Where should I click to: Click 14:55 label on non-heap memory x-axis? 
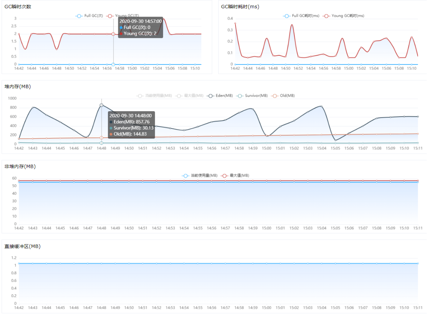[198, 228]
